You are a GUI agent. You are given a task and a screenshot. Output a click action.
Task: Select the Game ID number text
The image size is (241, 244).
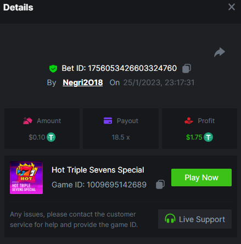116,185
